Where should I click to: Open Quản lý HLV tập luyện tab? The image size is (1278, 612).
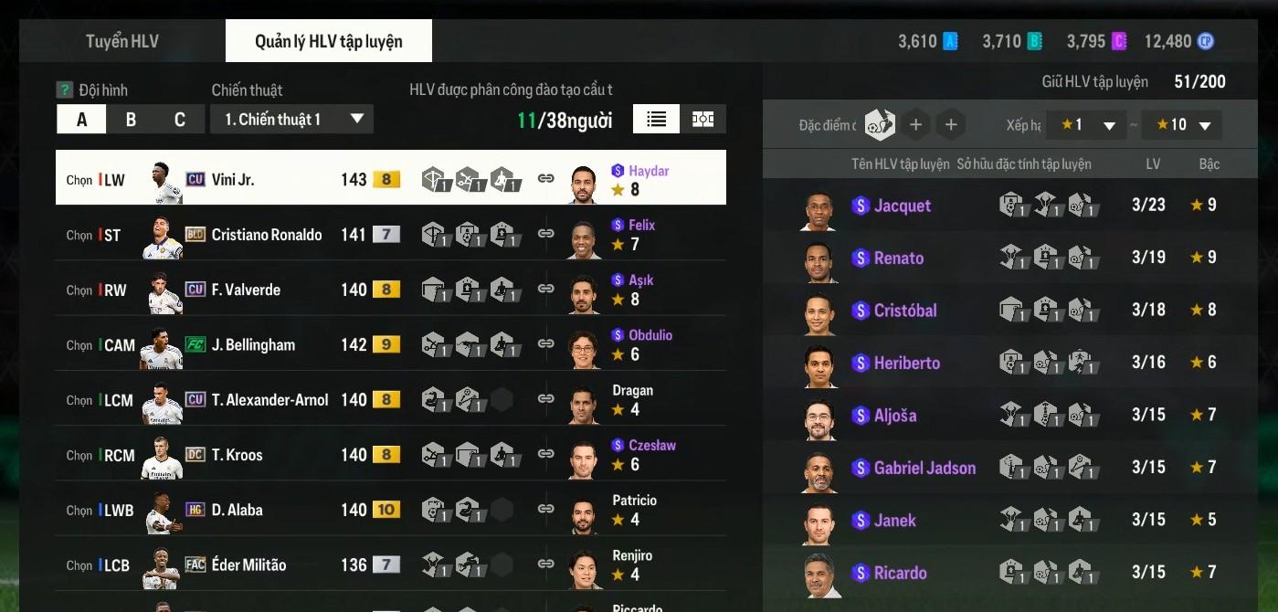click(329, 41)
